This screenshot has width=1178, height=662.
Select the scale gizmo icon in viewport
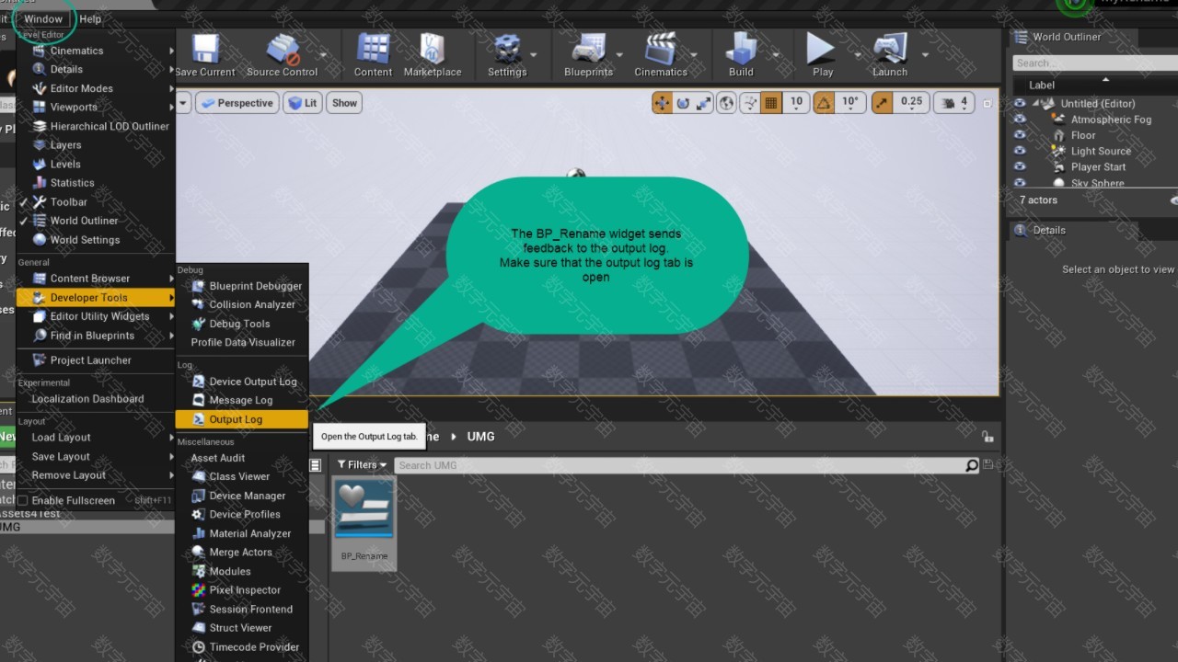(704, 103)
